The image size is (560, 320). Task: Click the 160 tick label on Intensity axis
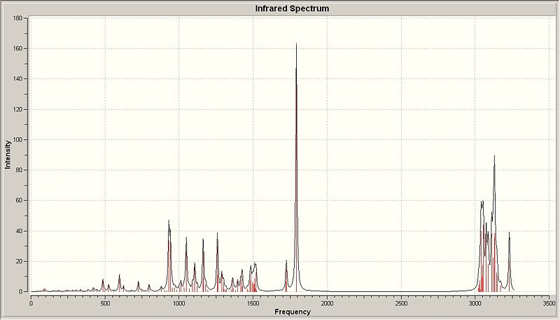click(17, 48)
